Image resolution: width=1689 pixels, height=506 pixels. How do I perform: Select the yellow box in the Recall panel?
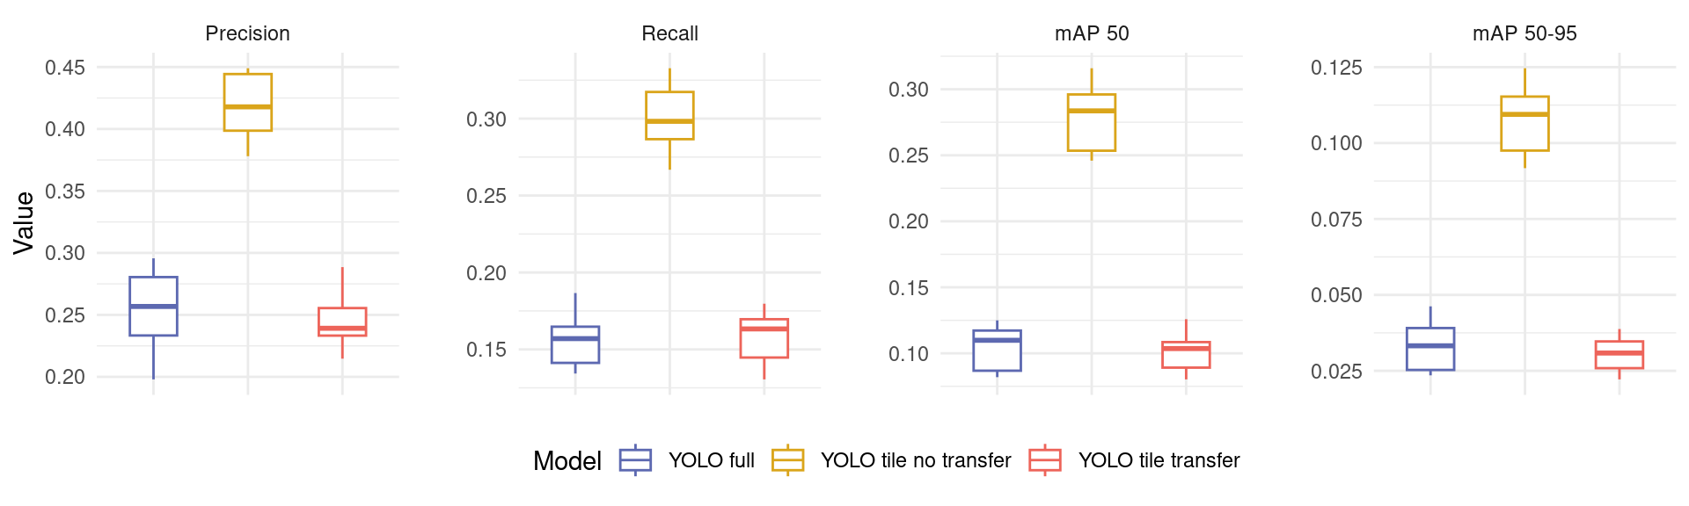pyautogui.click(x=669, y=115)
